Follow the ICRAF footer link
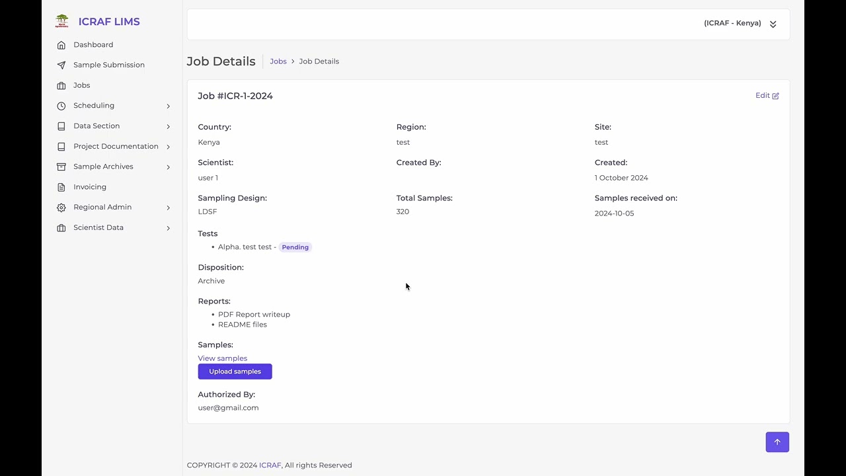This screenshot has width=846, height=476. point(270,465)
